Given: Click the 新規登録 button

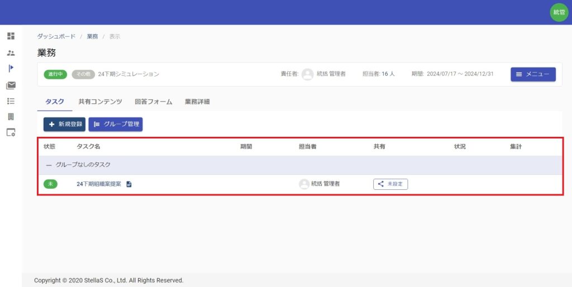Looking at the screenshot, I should click(x=64, y=124).
